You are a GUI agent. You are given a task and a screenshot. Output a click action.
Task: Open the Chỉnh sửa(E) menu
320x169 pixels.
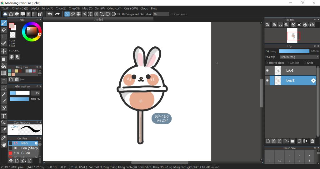coord(20,8)
